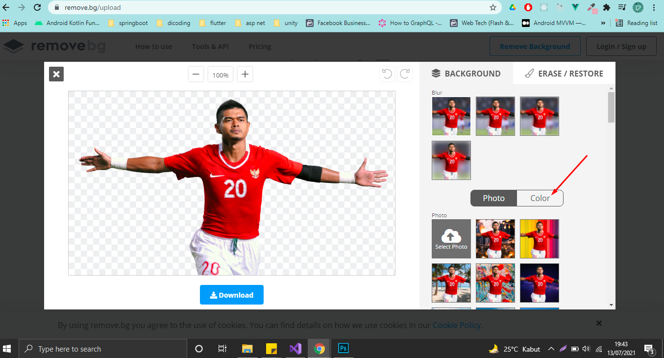Show hidden system tray icons

(x=551, y=349)
